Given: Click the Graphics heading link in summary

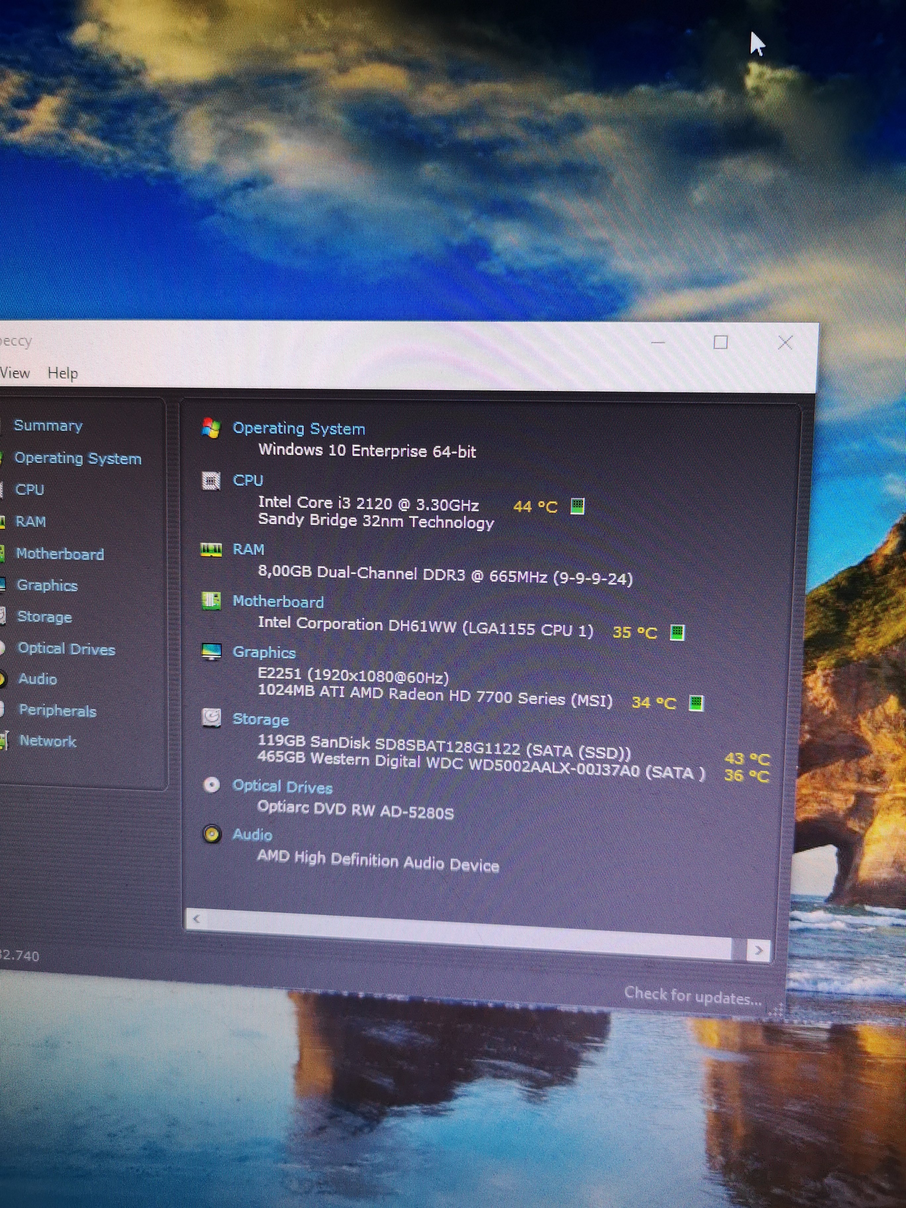Looking at the screenshot, I should [264, 653].
